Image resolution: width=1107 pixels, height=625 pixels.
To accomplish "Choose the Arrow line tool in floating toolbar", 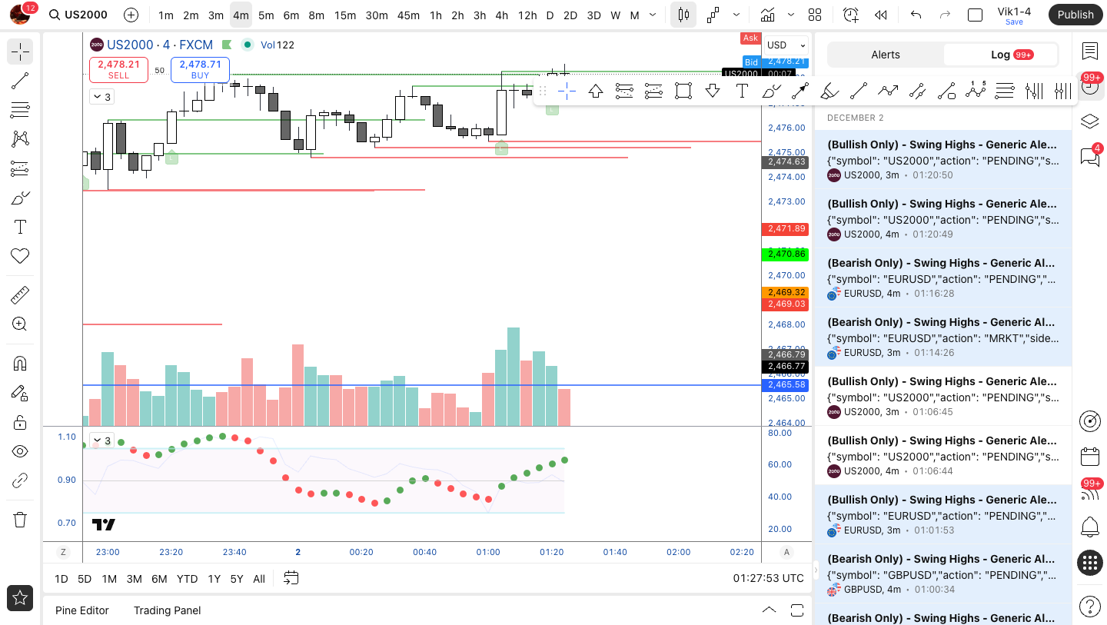I will 800,91.
